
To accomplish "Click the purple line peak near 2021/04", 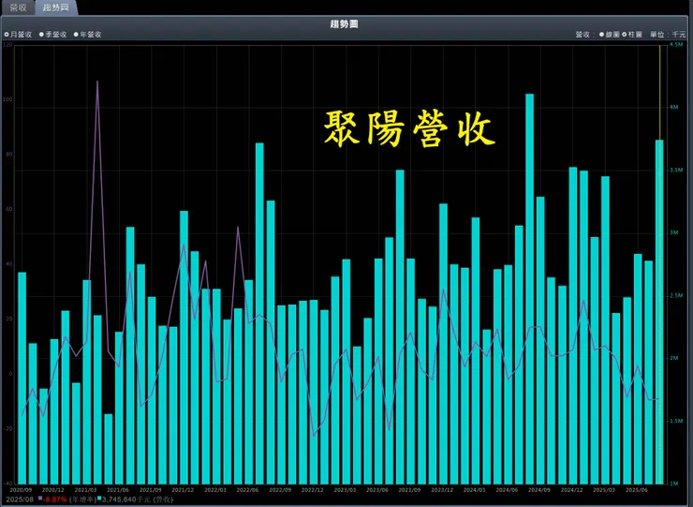I will tap(97, 82).
